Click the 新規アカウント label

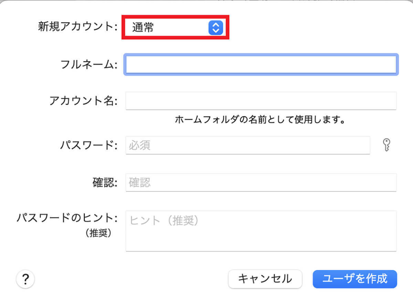(77, 27)
